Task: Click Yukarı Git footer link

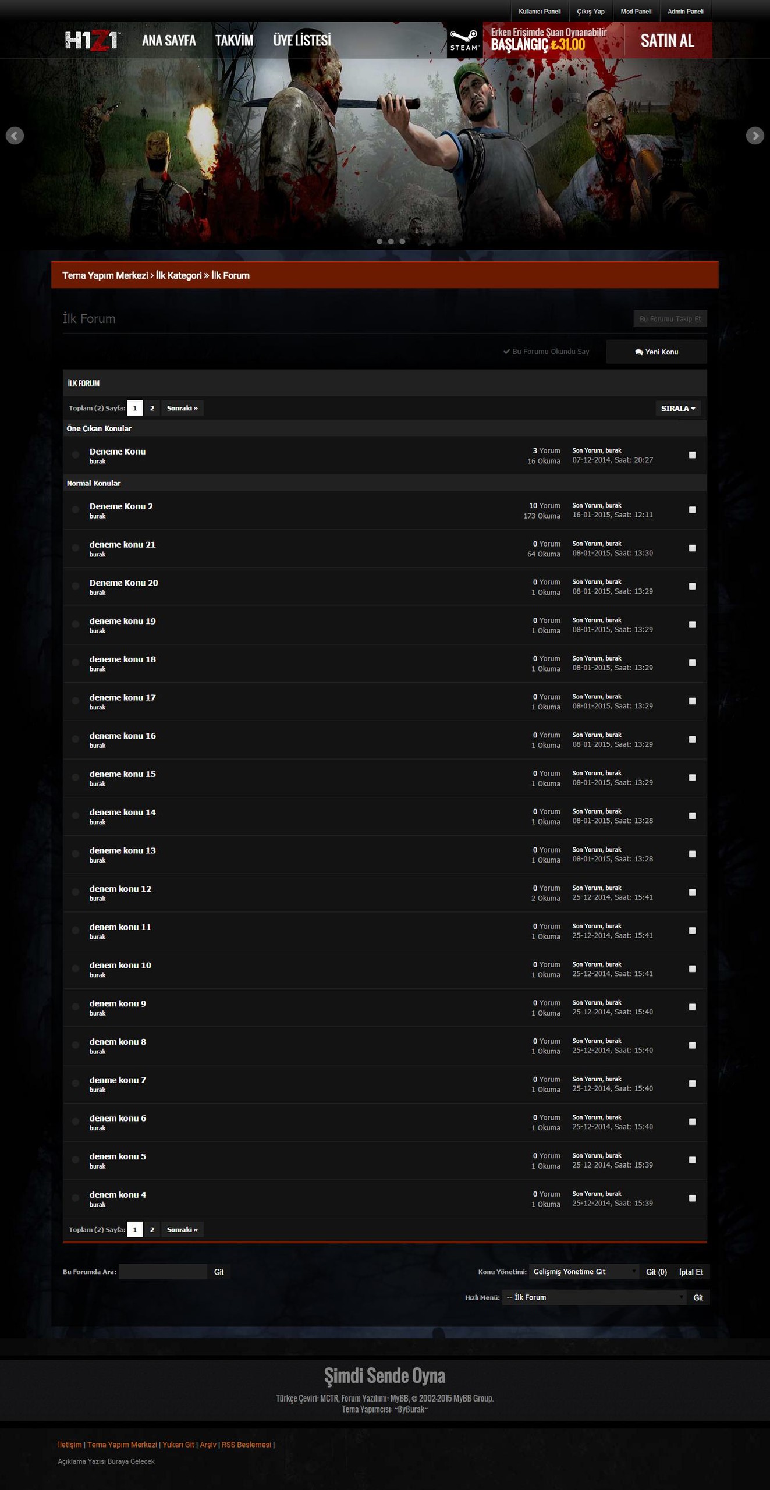Action: (x=178, y=1445)
